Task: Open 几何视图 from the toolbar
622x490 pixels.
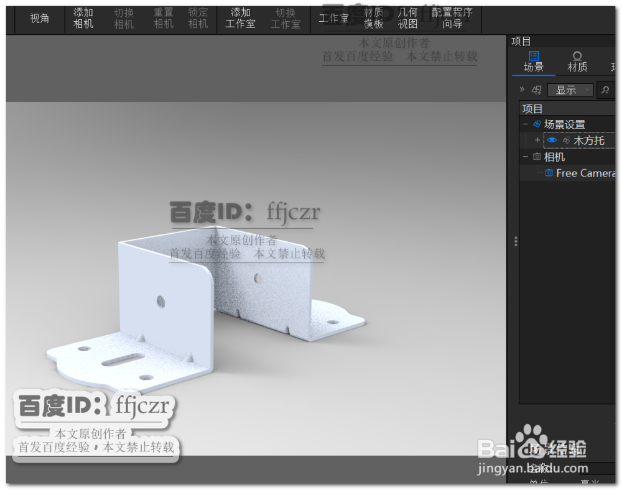Action: (407, 18)
